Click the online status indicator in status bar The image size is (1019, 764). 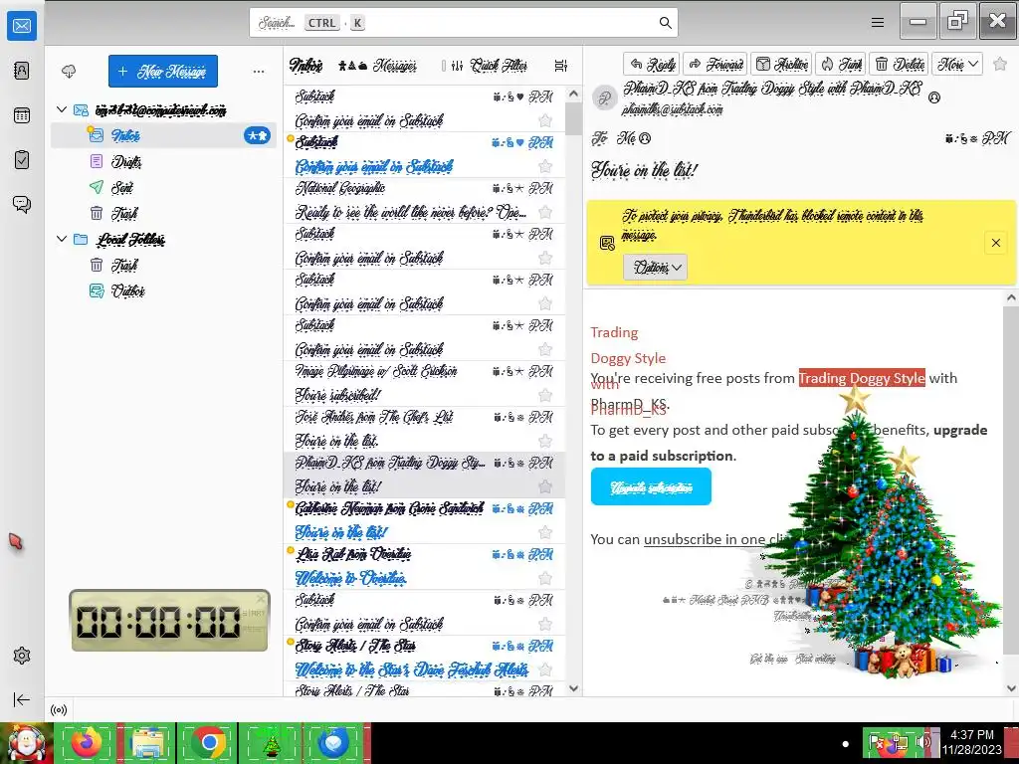click(59, 710)
